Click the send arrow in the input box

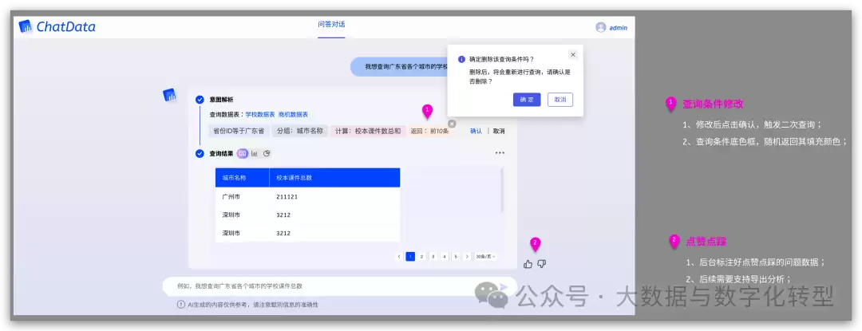pyautogui.click(x=503, y=286)
